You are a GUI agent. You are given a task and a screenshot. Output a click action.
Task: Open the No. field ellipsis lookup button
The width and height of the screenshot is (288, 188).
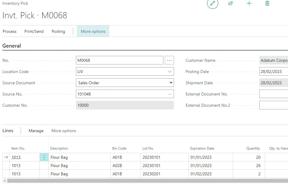169,60
